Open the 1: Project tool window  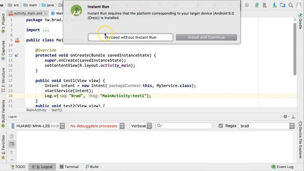[x=3, y=23]
